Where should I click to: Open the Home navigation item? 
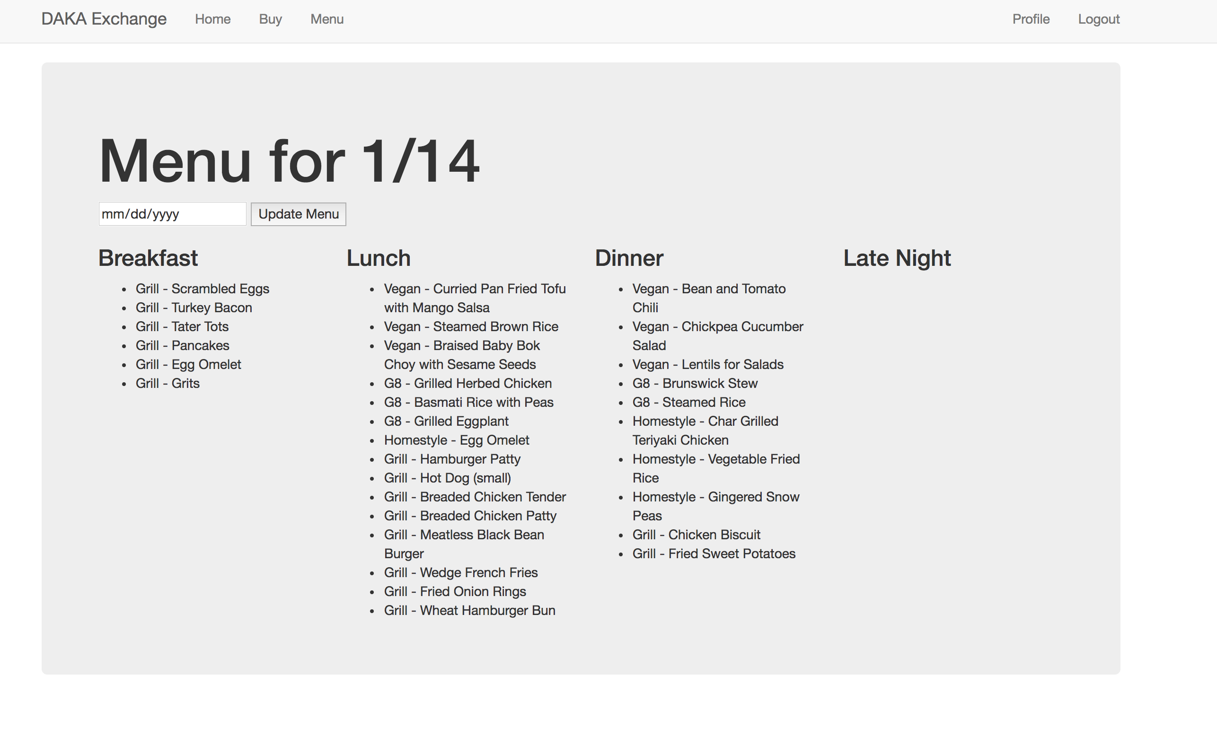pos(213,19)
